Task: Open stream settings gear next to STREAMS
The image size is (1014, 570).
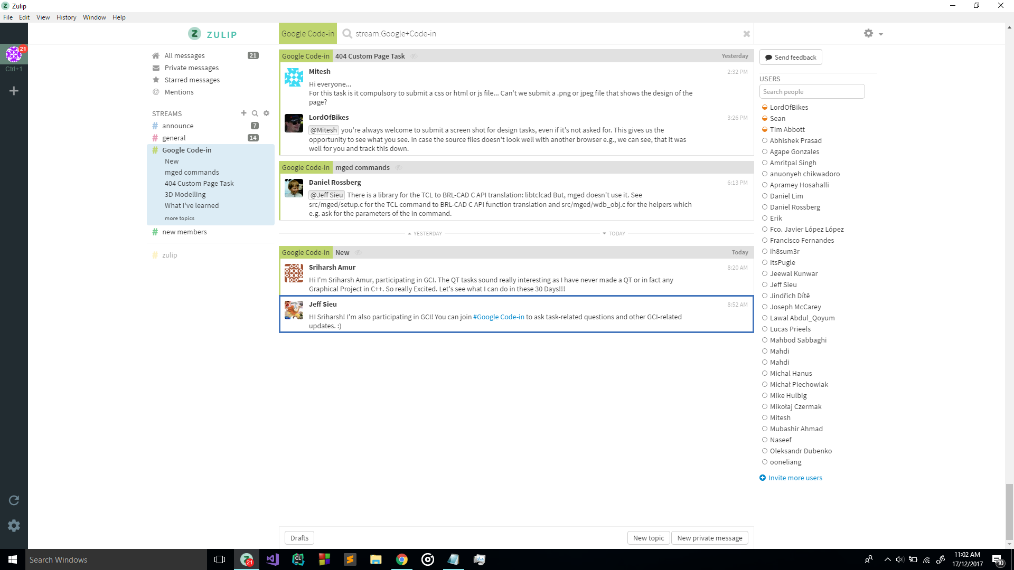Action: click(267, 113)
